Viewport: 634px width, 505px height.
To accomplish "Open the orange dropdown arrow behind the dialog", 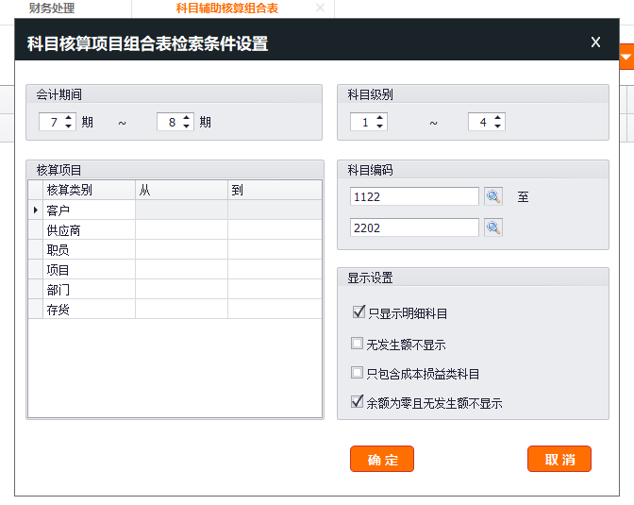I will pos(626,58).
